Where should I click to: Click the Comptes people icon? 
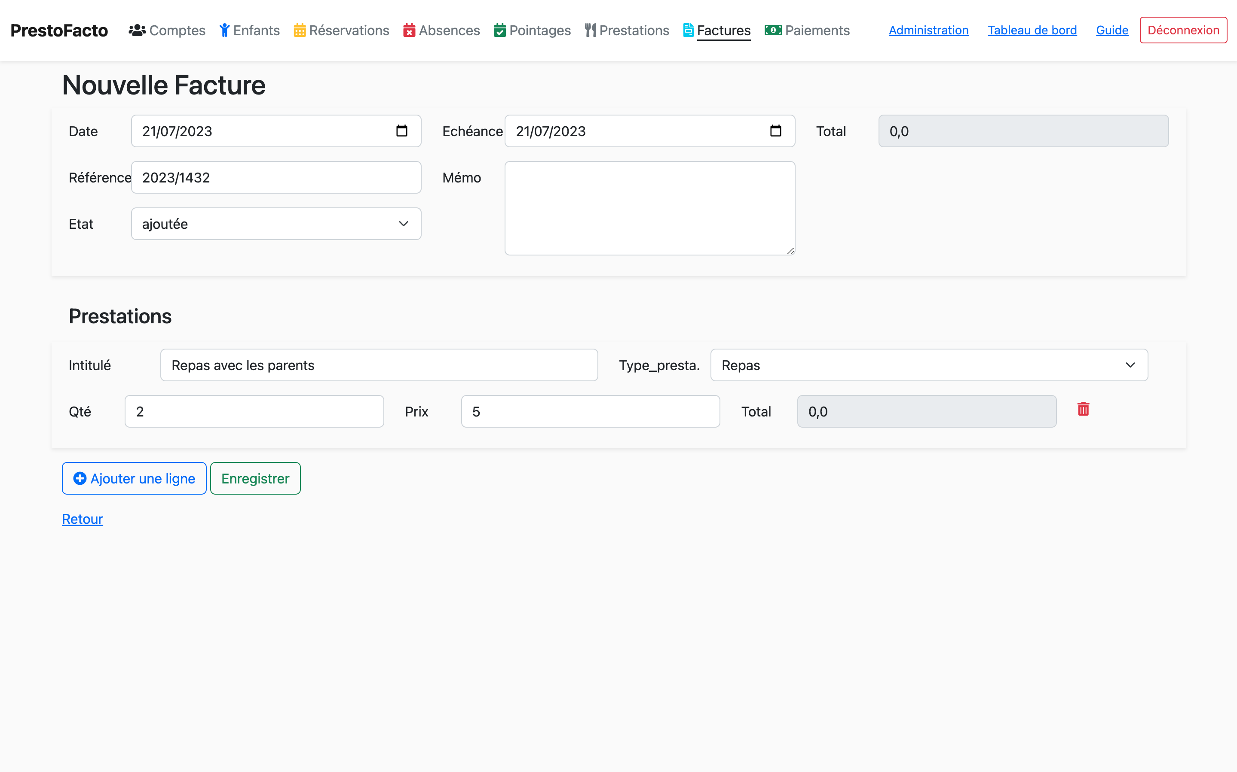tap(137, 30)
